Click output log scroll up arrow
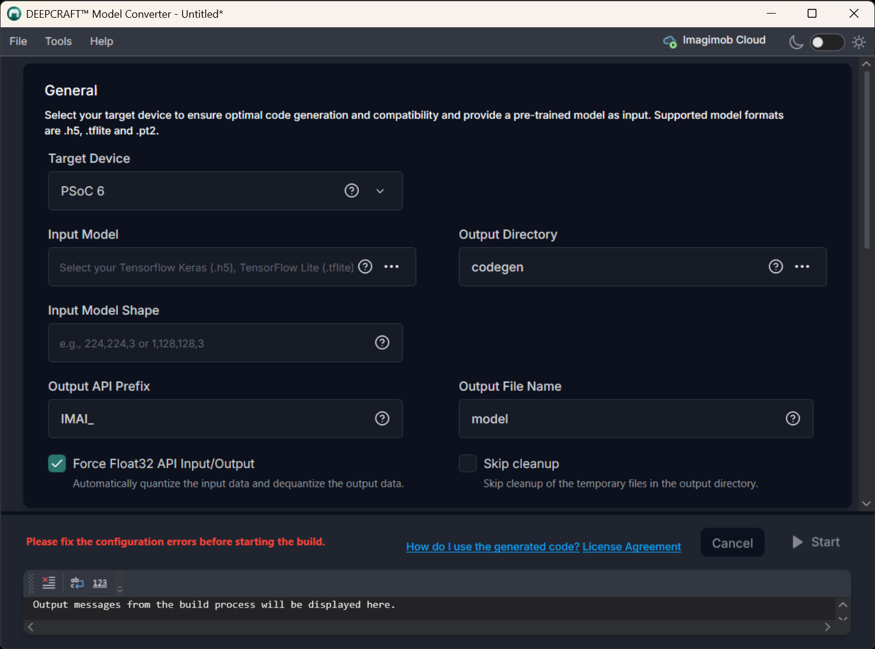Screen dimensions: 875x649 coord(843,605)
